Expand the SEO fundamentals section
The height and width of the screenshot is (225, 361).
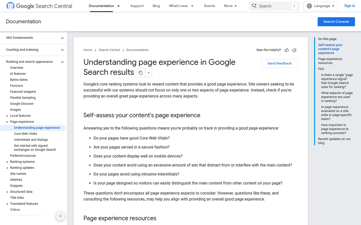click(62, 38)
